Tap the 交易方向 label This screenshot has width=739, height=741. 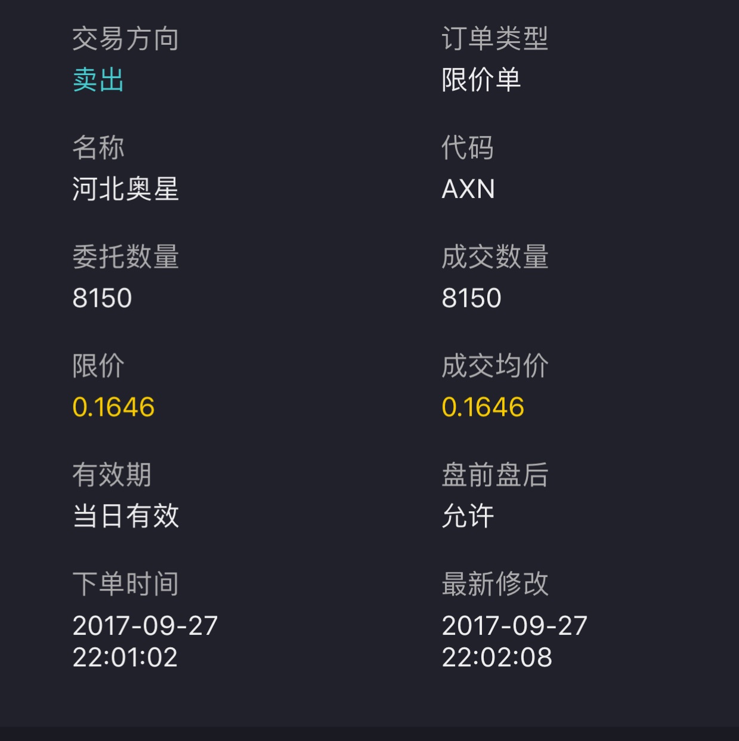126,39
